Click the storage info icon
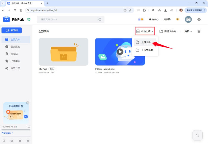 pyautogui.click(x=29, y=127)
